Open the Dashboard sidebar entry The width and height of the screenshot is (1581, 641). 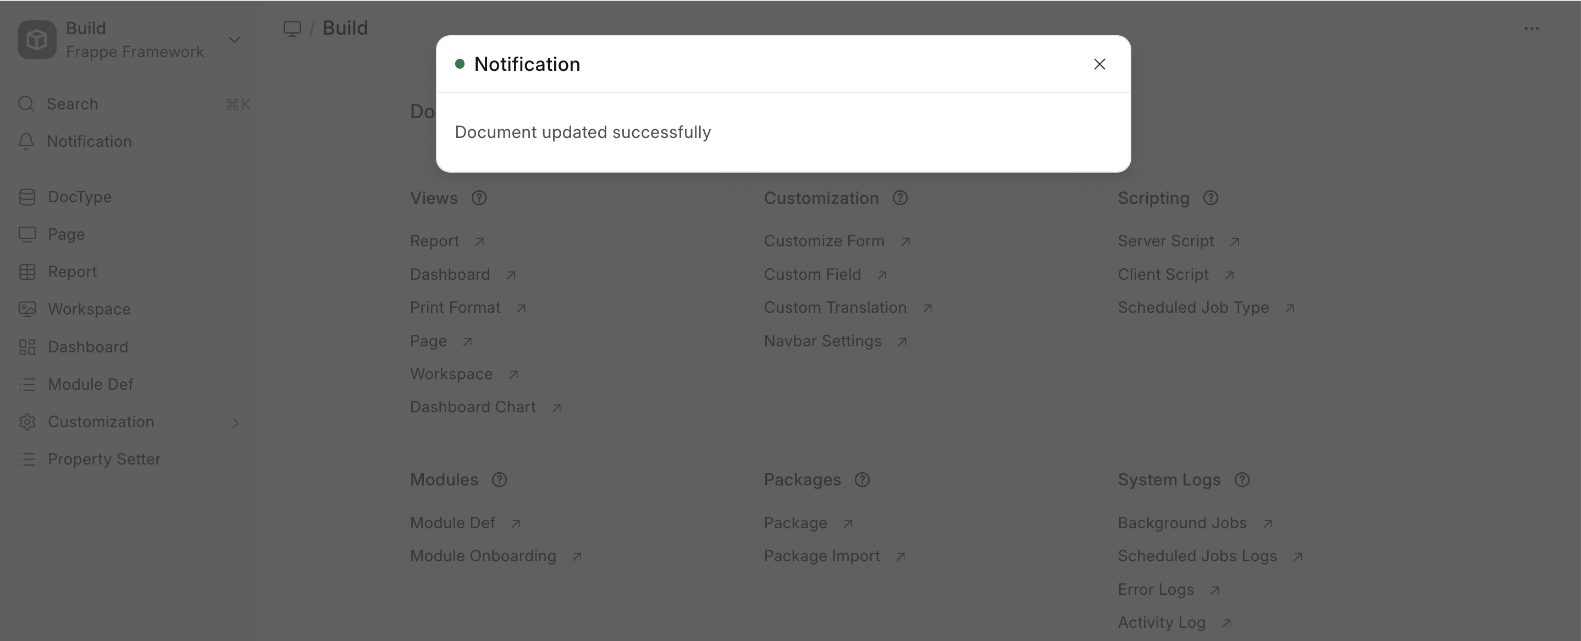(x=88, y=347)
